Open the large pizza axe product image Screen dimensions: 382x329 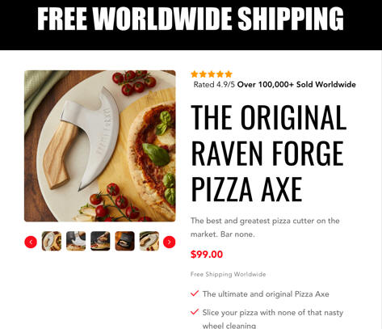[100, 146]
